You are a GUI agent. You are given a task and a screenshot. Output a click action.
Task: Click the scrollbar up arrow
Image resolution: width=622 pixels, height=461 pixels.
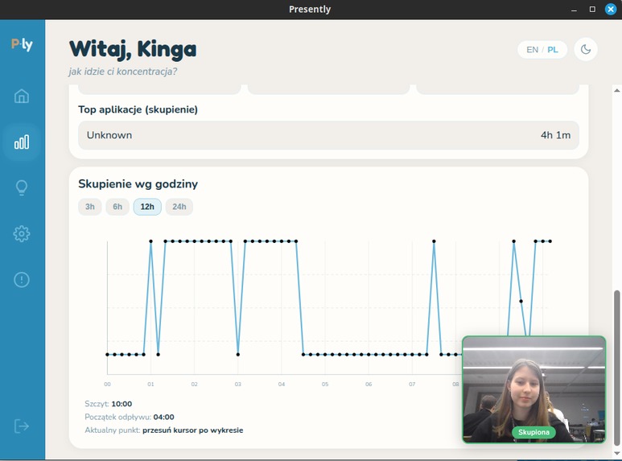(617, 90)
